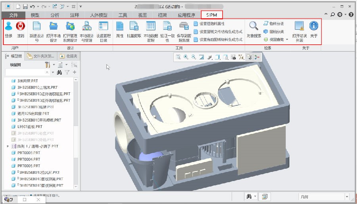
Task: Open the 视图查询 dropdown
Action: point(287,40)
